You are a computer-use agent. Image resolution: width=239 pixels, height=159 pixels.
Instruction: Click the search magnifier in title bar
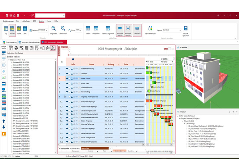tap(33, 15)
